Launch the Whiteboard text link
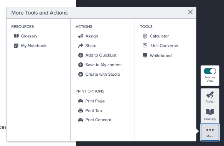This screenshot has width=224, height=146. [161, 55]
